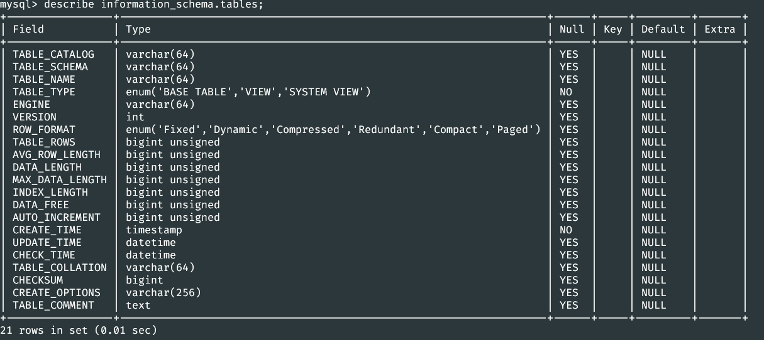Click the Extra column header

[x=719, y=29]
